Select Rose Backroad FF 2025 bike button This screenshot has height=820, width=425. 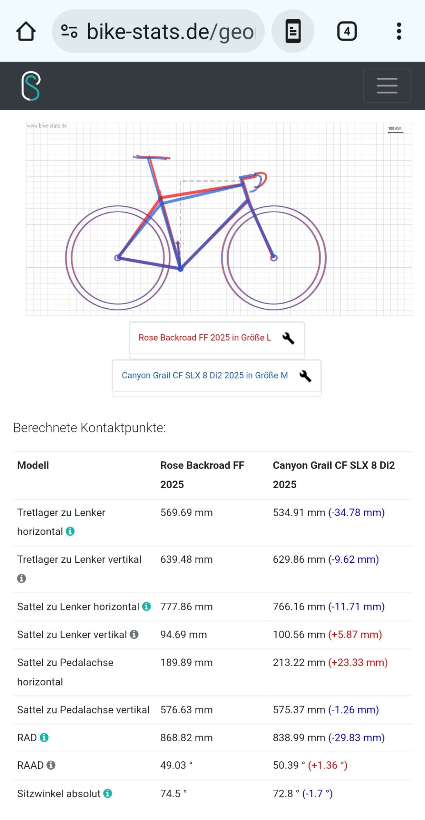click(x=205, y=338)
